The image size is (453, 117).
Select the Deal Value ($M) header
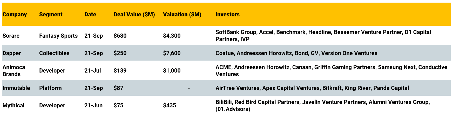(134, 15)
